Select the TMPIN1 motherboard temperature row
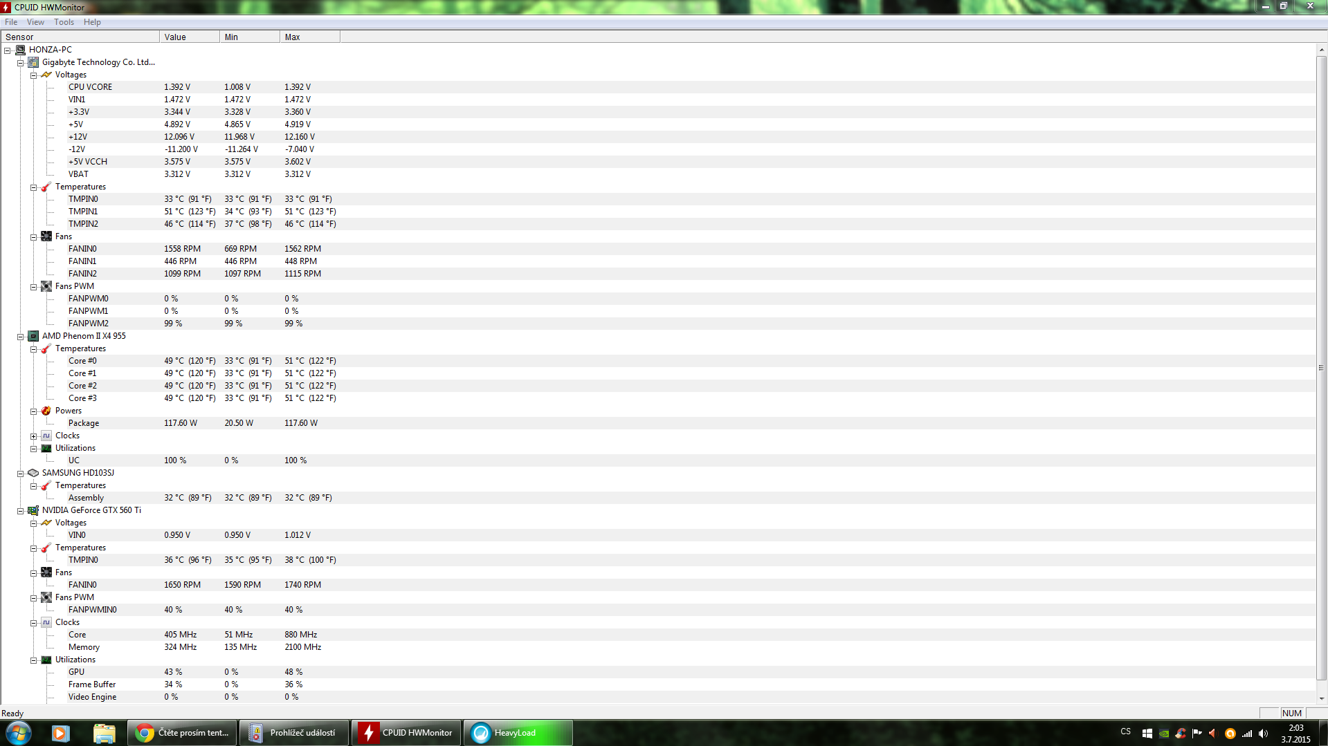Viewport: 1328px width, 746px height. (657, 212)
